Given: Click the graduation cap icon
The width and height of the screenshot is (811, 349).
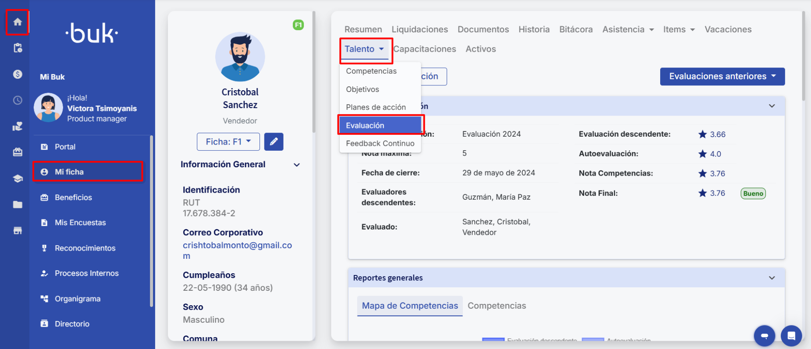Looking at the screenshot, I should pyautogui.click(x=18, y=179).
